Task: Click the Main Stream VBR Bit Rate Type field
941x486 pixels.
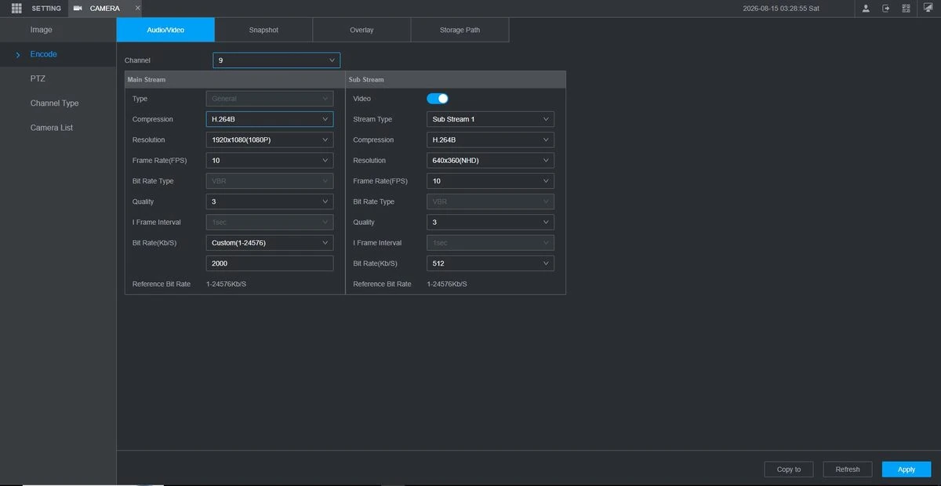Action: [270, 181]
